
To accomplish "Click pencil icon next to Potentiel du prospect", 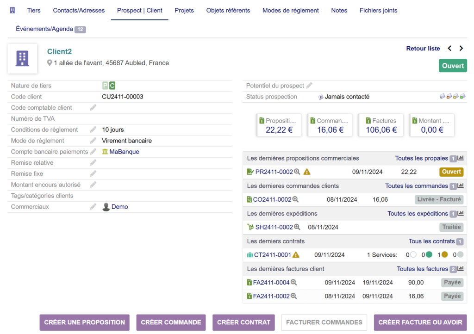I will 309,86.
